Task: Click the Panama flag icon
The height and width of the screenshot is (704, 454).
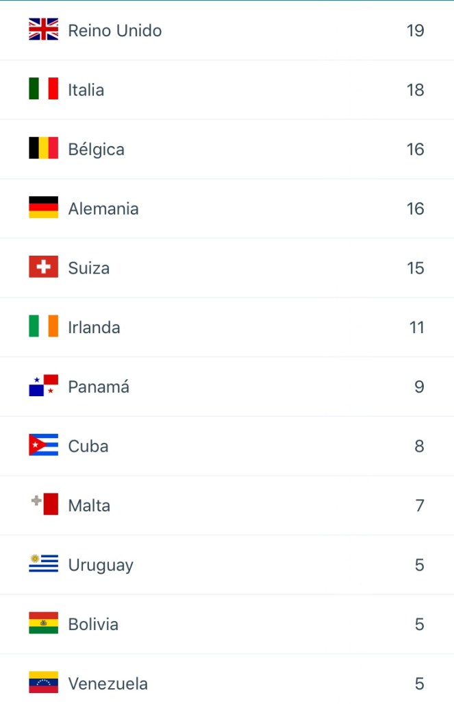Action: [43, 386]
